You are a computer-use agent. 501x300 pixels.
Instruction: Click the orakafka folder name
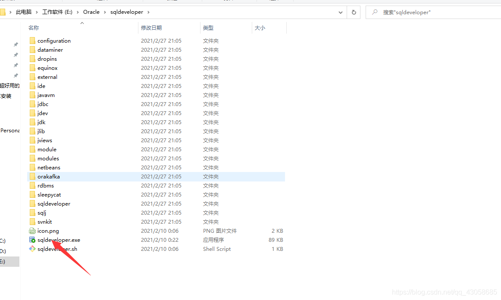[x=49, y=176]
